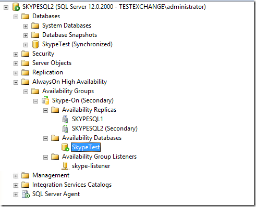Screen dimensions: 256x207
Task: Click the SKYPESQL1 replica server icon
Action: click(65, 119)
